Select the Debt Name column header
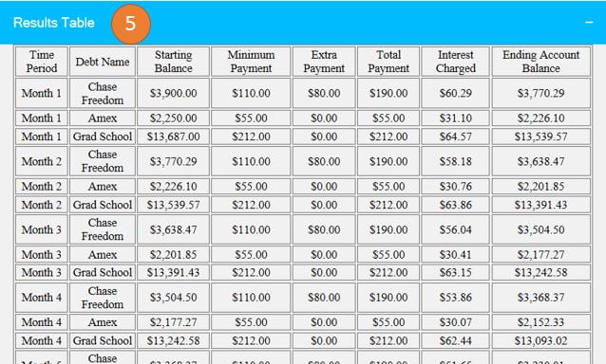 pyautogui.click(x=103, y=62)
